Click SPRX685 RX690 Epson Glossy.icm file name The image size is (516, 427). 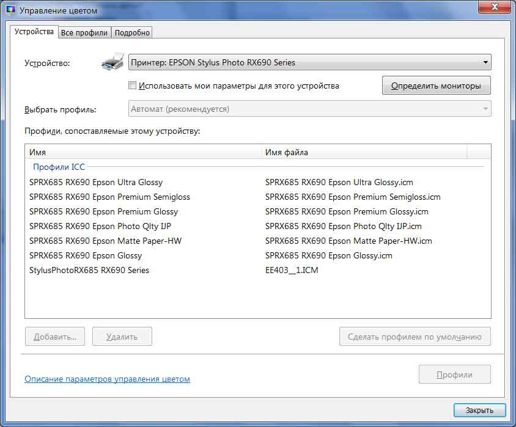pyautogui.click(x=329, y=255)
